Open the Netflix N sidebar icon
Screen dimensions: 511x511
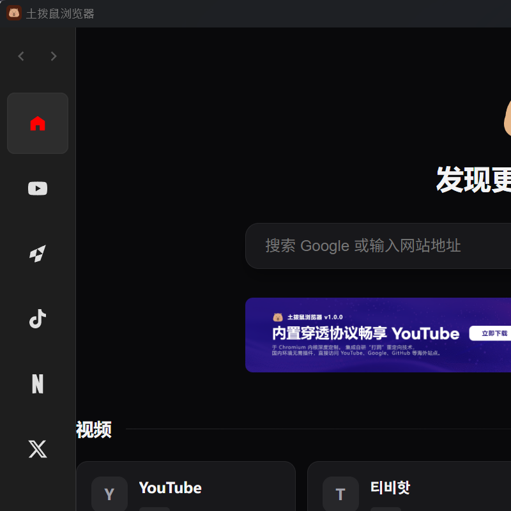38,384
